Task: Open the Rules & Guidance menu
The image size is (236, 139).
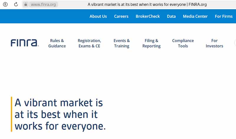Action: [x=57, y=43]
